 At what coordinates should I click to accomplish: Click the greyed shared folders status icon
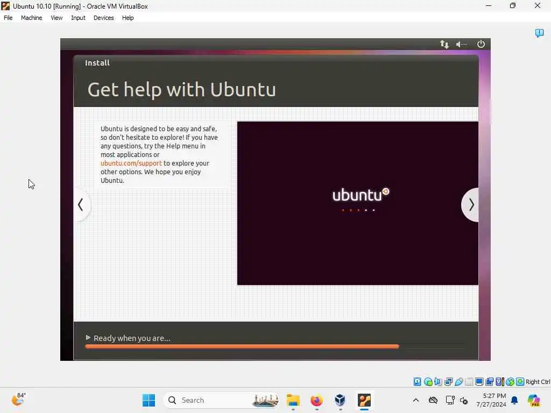(x=469, y=382)
